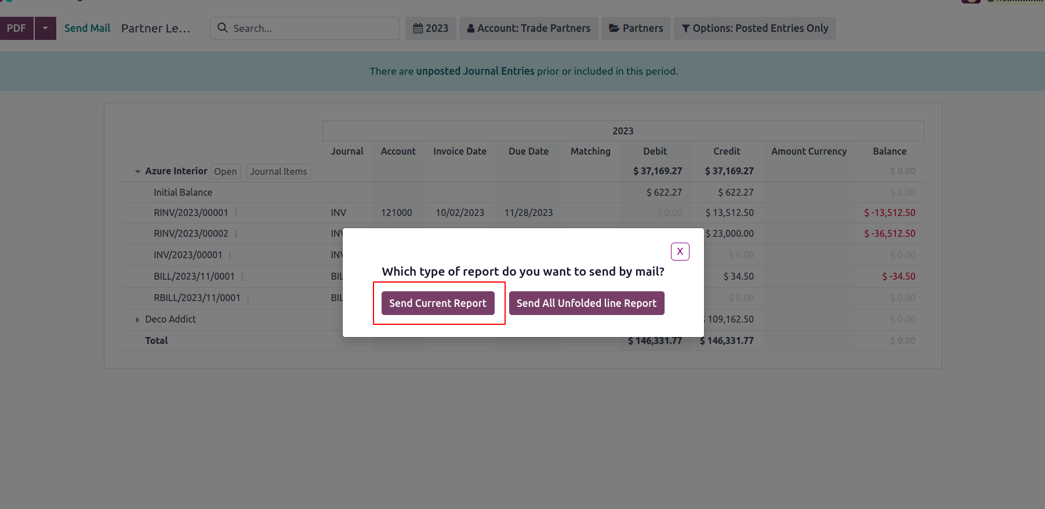Click the search magnifier icon

[x=223, y=28]
